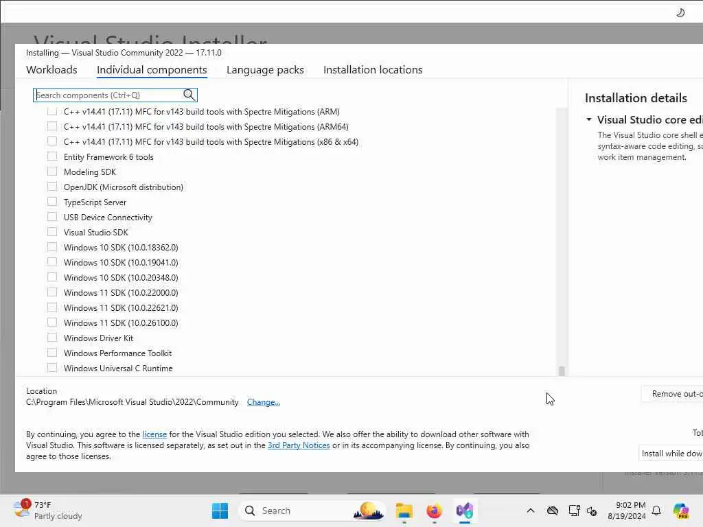
Task: Check Windows 11 SDK (10.0.26100.0)
Action: [52, 323]
